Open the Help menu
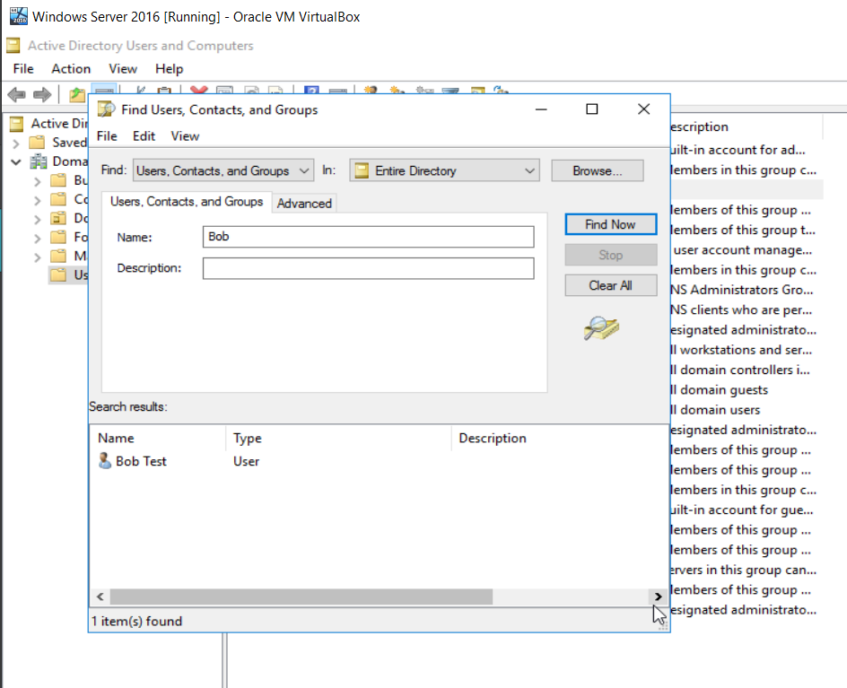 [x=169, y=68]
